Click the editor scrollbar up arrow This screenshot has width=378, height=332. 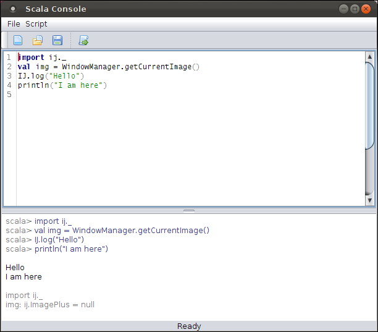pyautogui.click(x=370, y=57)
